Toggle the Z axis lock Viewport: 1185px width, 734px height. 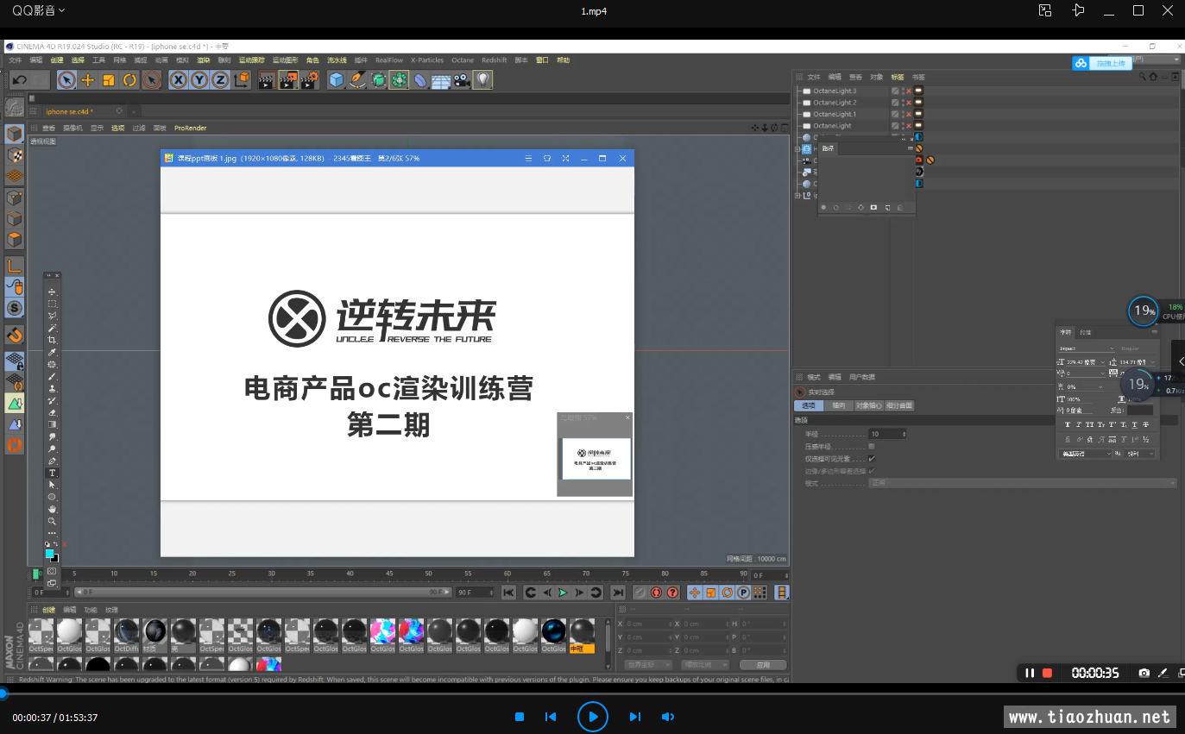tap(220, 80)
